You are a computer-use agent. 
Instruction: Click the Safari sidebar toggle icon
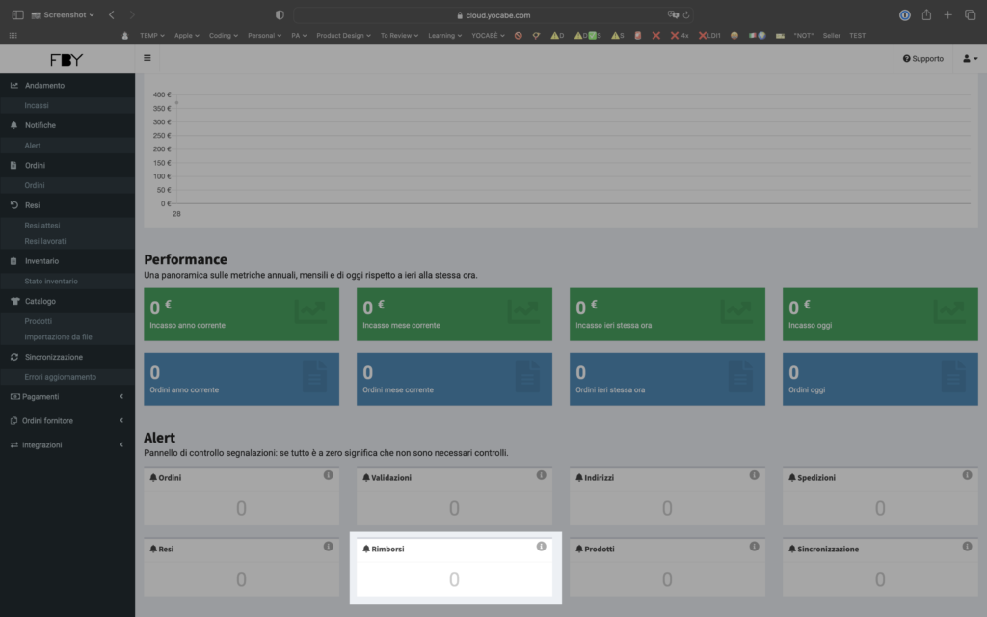click(x=17, y=14)
